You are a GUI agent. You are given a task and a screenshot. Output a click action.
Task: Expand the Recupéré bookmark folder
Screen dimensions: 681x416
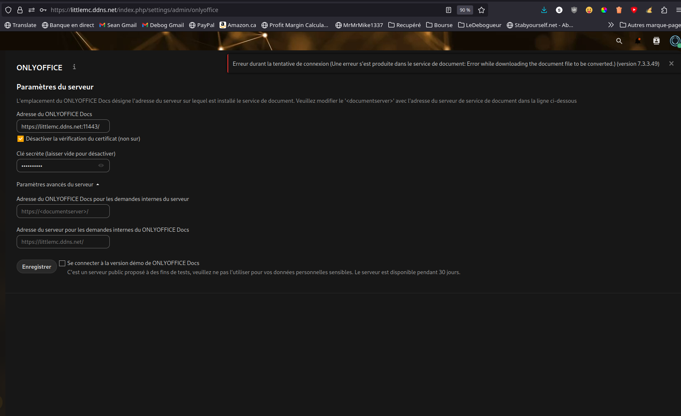(405, 25)
